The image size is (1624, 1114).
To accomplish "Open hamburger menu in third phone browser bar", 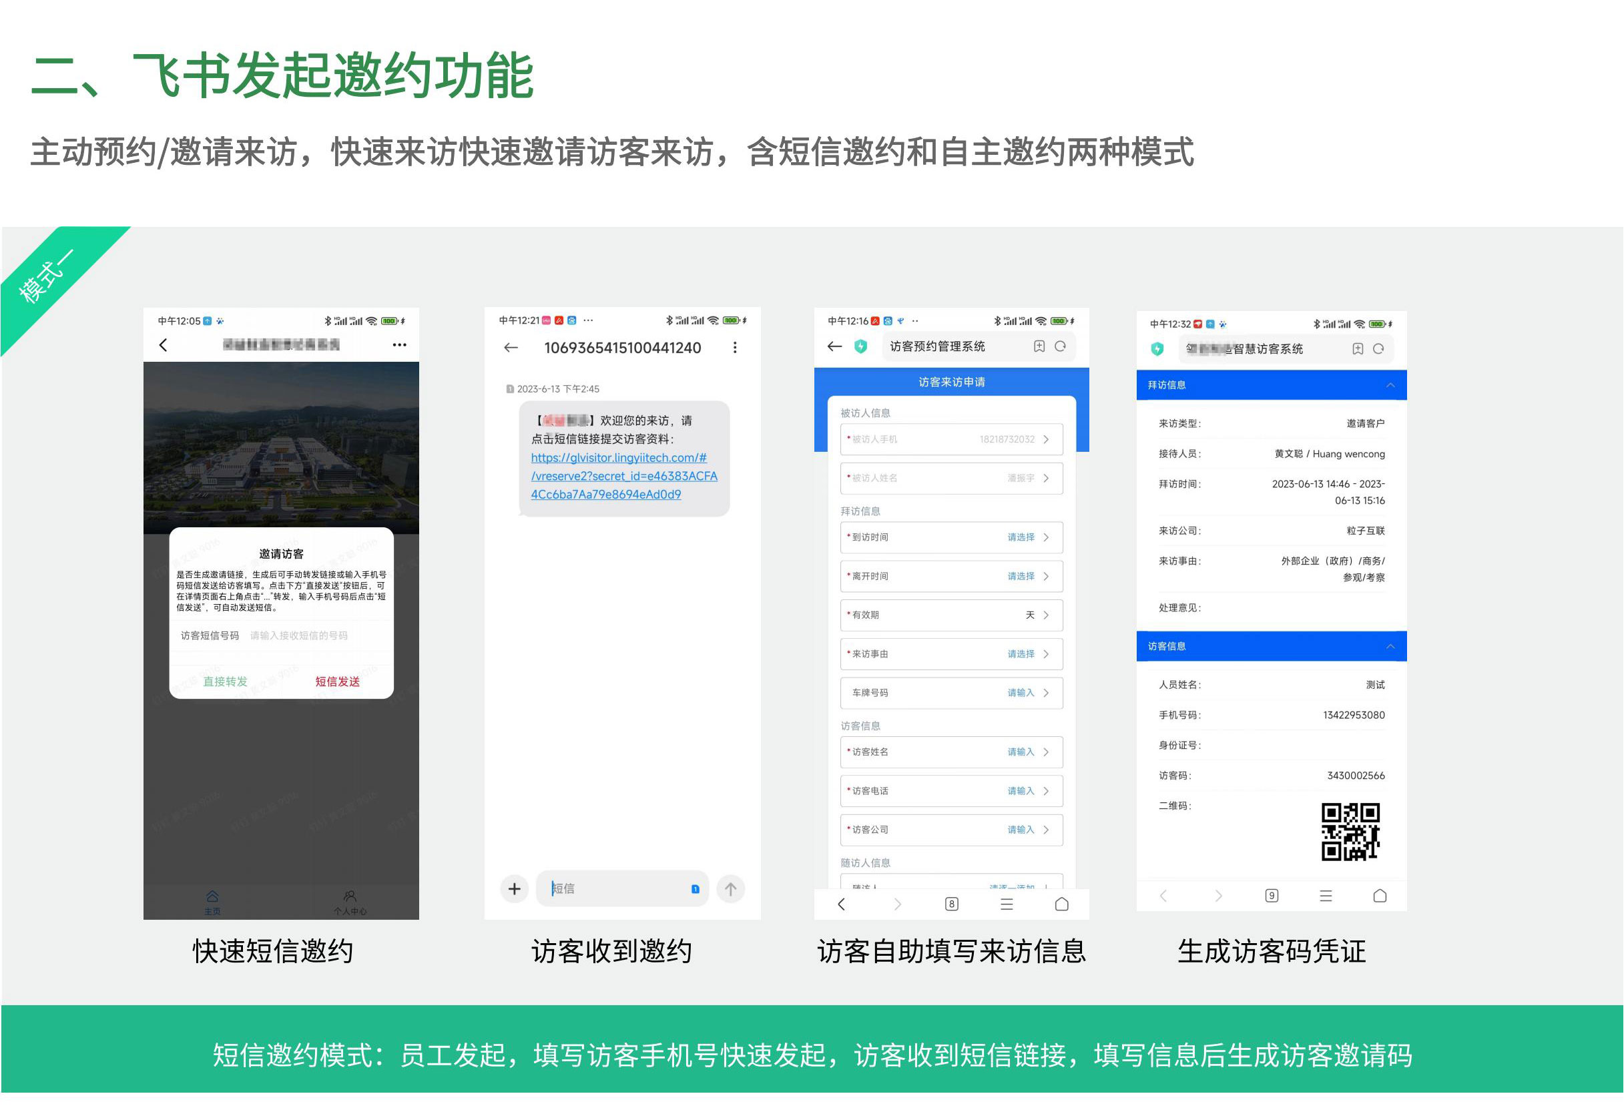I will coord(1007,904).
